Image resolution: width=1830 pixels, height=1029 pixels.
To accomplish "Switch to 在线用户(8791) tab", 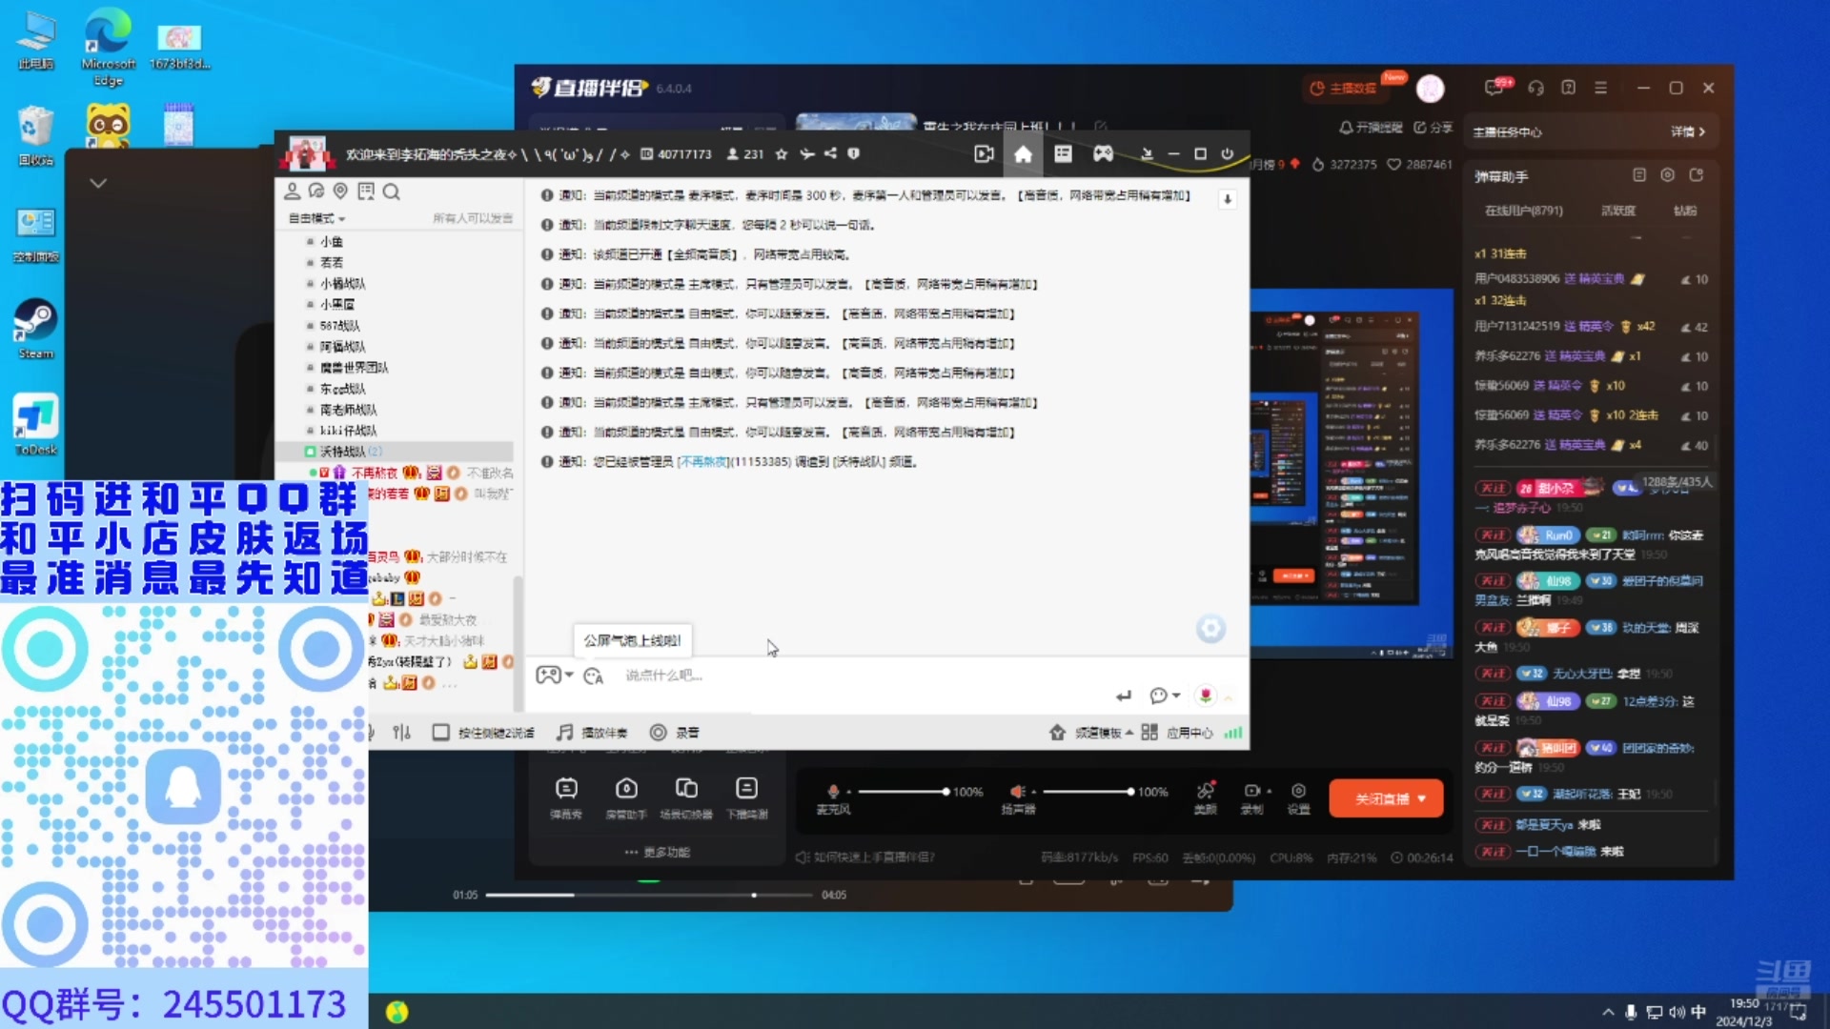I will coord(1523,211).
